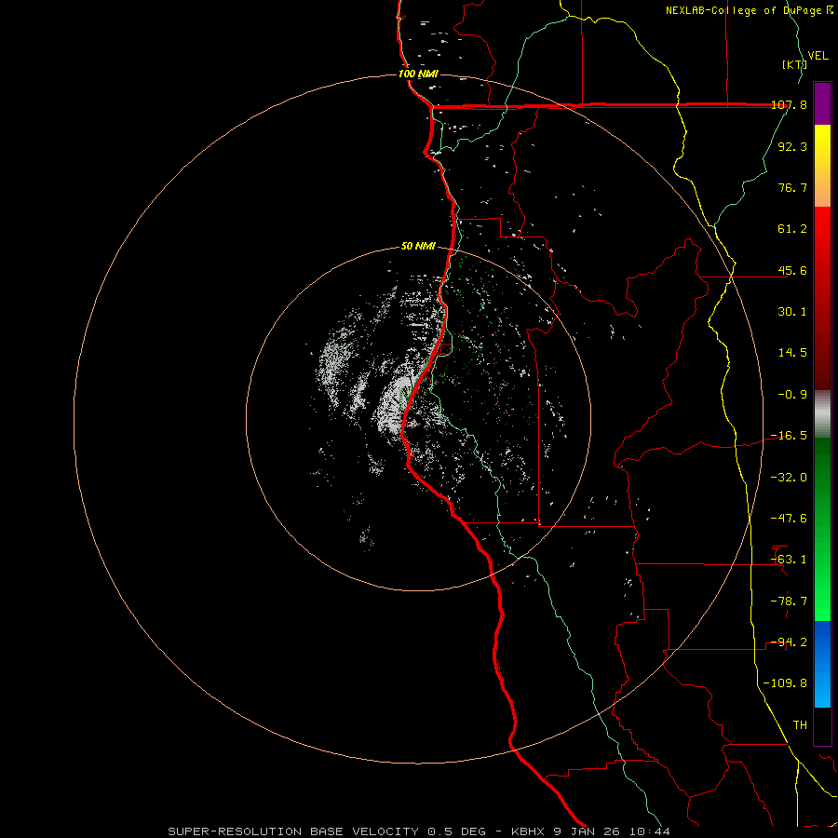
Task: Click the -47.6 scale value
Action: (789, 519)
